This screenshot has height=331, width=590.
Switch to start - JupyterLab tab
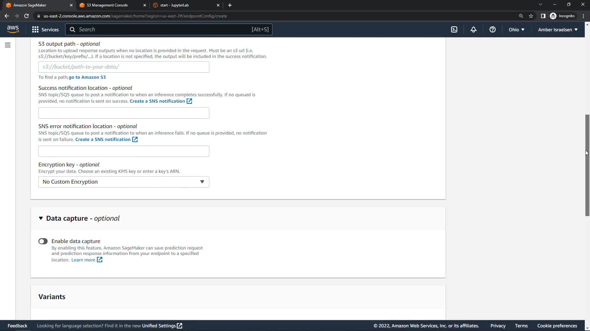[174, 5]
